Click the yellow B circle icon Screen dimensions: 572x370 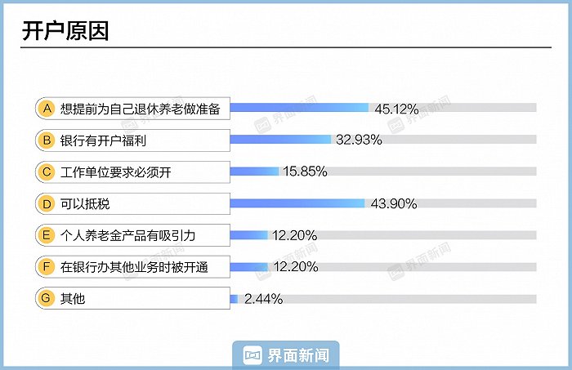(x=47, y=140)
